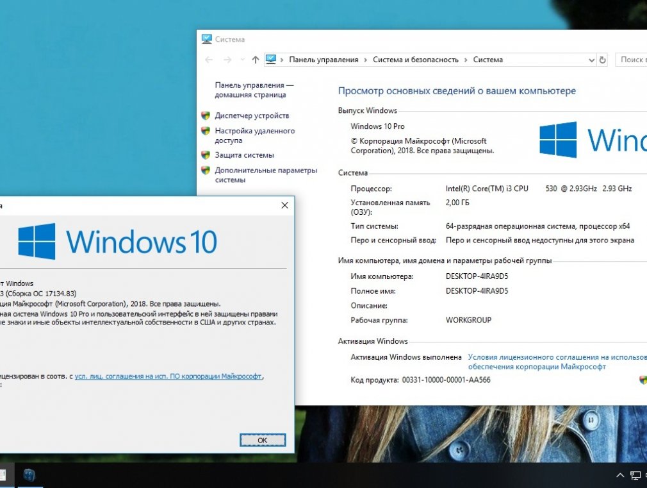This screenshot has height=488, width=647.
Task: Click the Forward arrow in the System window
Action: coord(227,60)
